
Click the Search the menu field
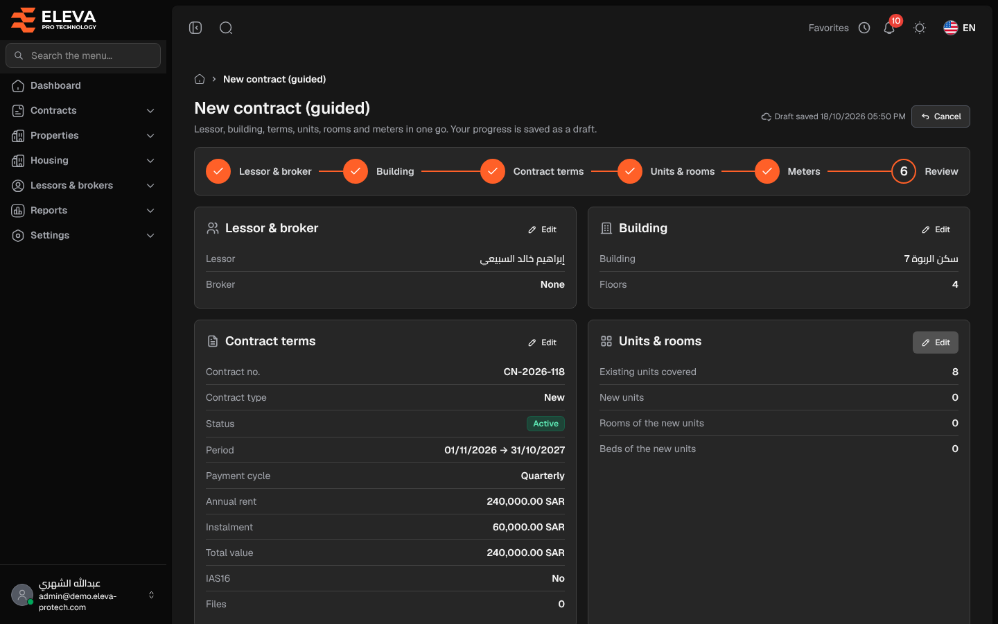(x=83, y=55)
